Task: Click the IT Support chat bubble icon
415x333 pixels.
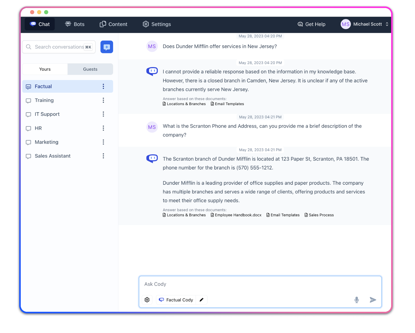Action: point(29,115)
